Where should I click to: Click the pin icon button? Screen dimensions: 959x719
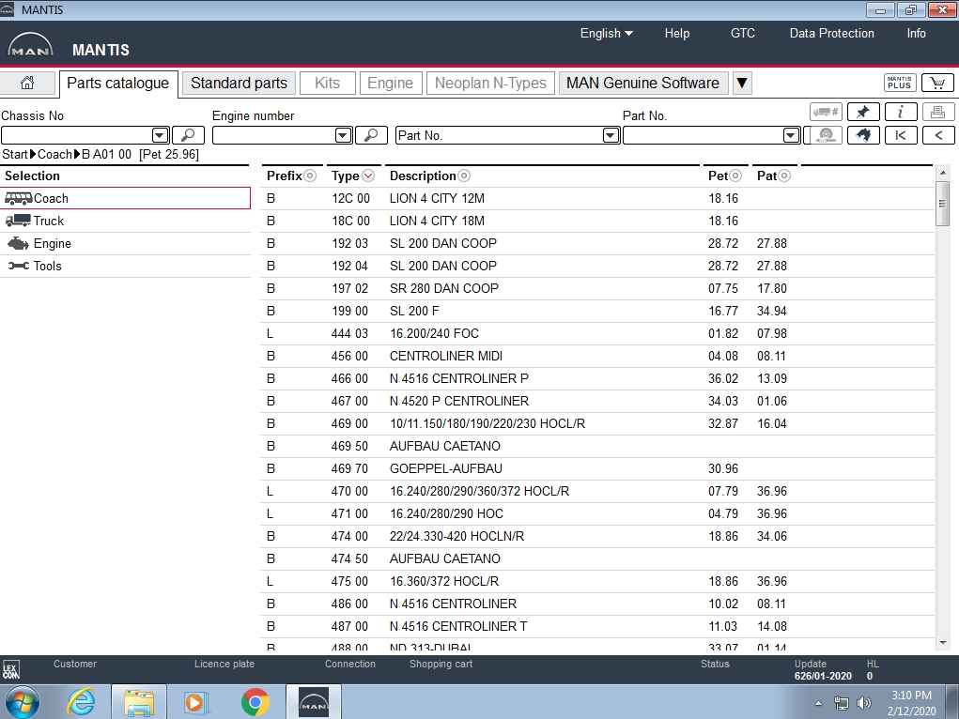point(863,112)
